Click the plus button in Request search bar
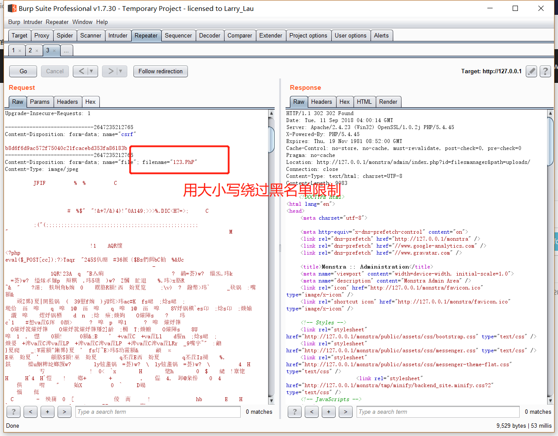Screen dimensions: 558x436 point(48,412)
